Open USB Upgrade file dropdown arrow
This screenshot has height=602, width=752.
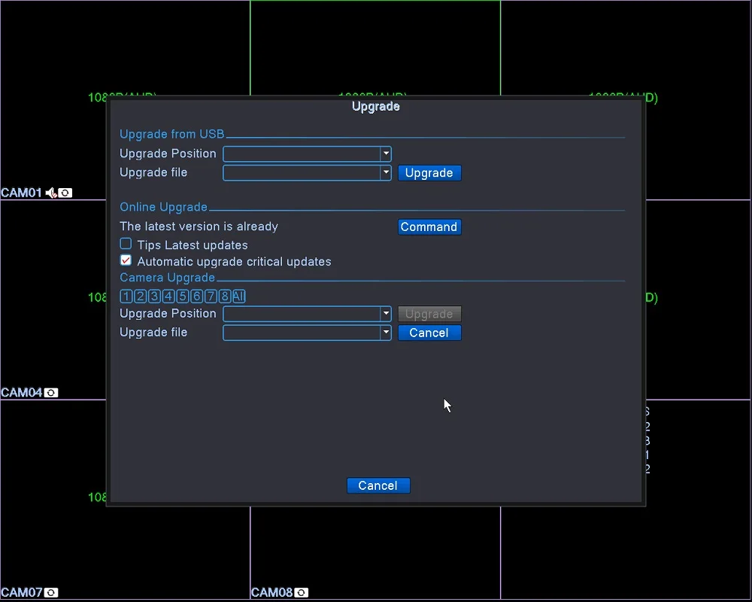coord(386,172)
